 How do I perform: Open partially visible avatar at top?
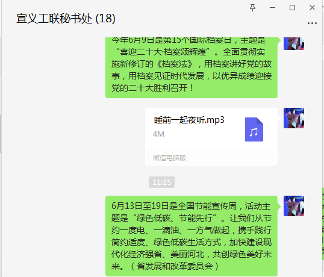(x=294, y=43)
